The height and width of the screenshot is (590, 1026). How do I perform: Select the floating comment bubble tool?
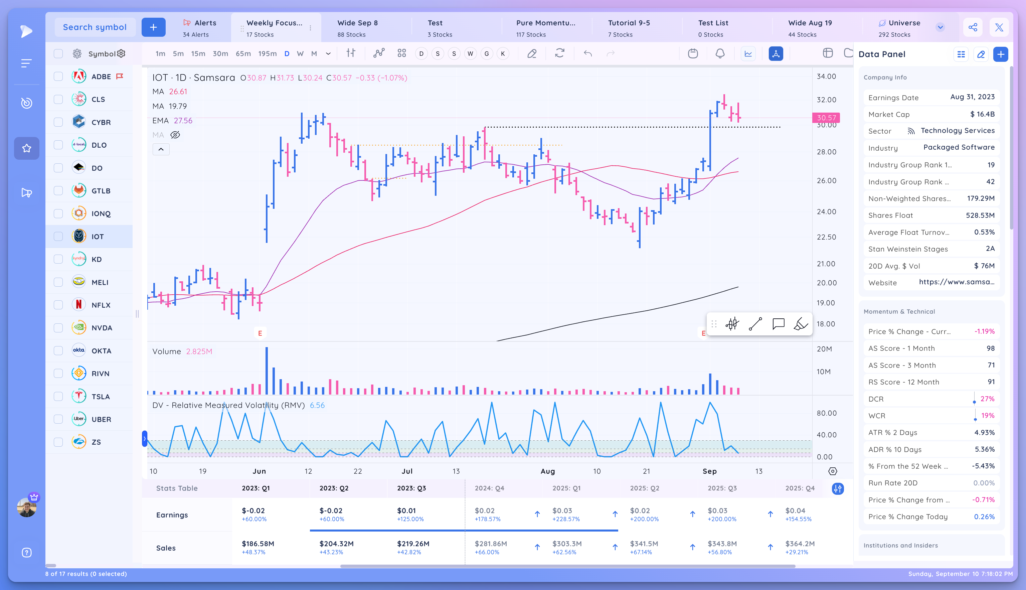(x=778, y=324)
